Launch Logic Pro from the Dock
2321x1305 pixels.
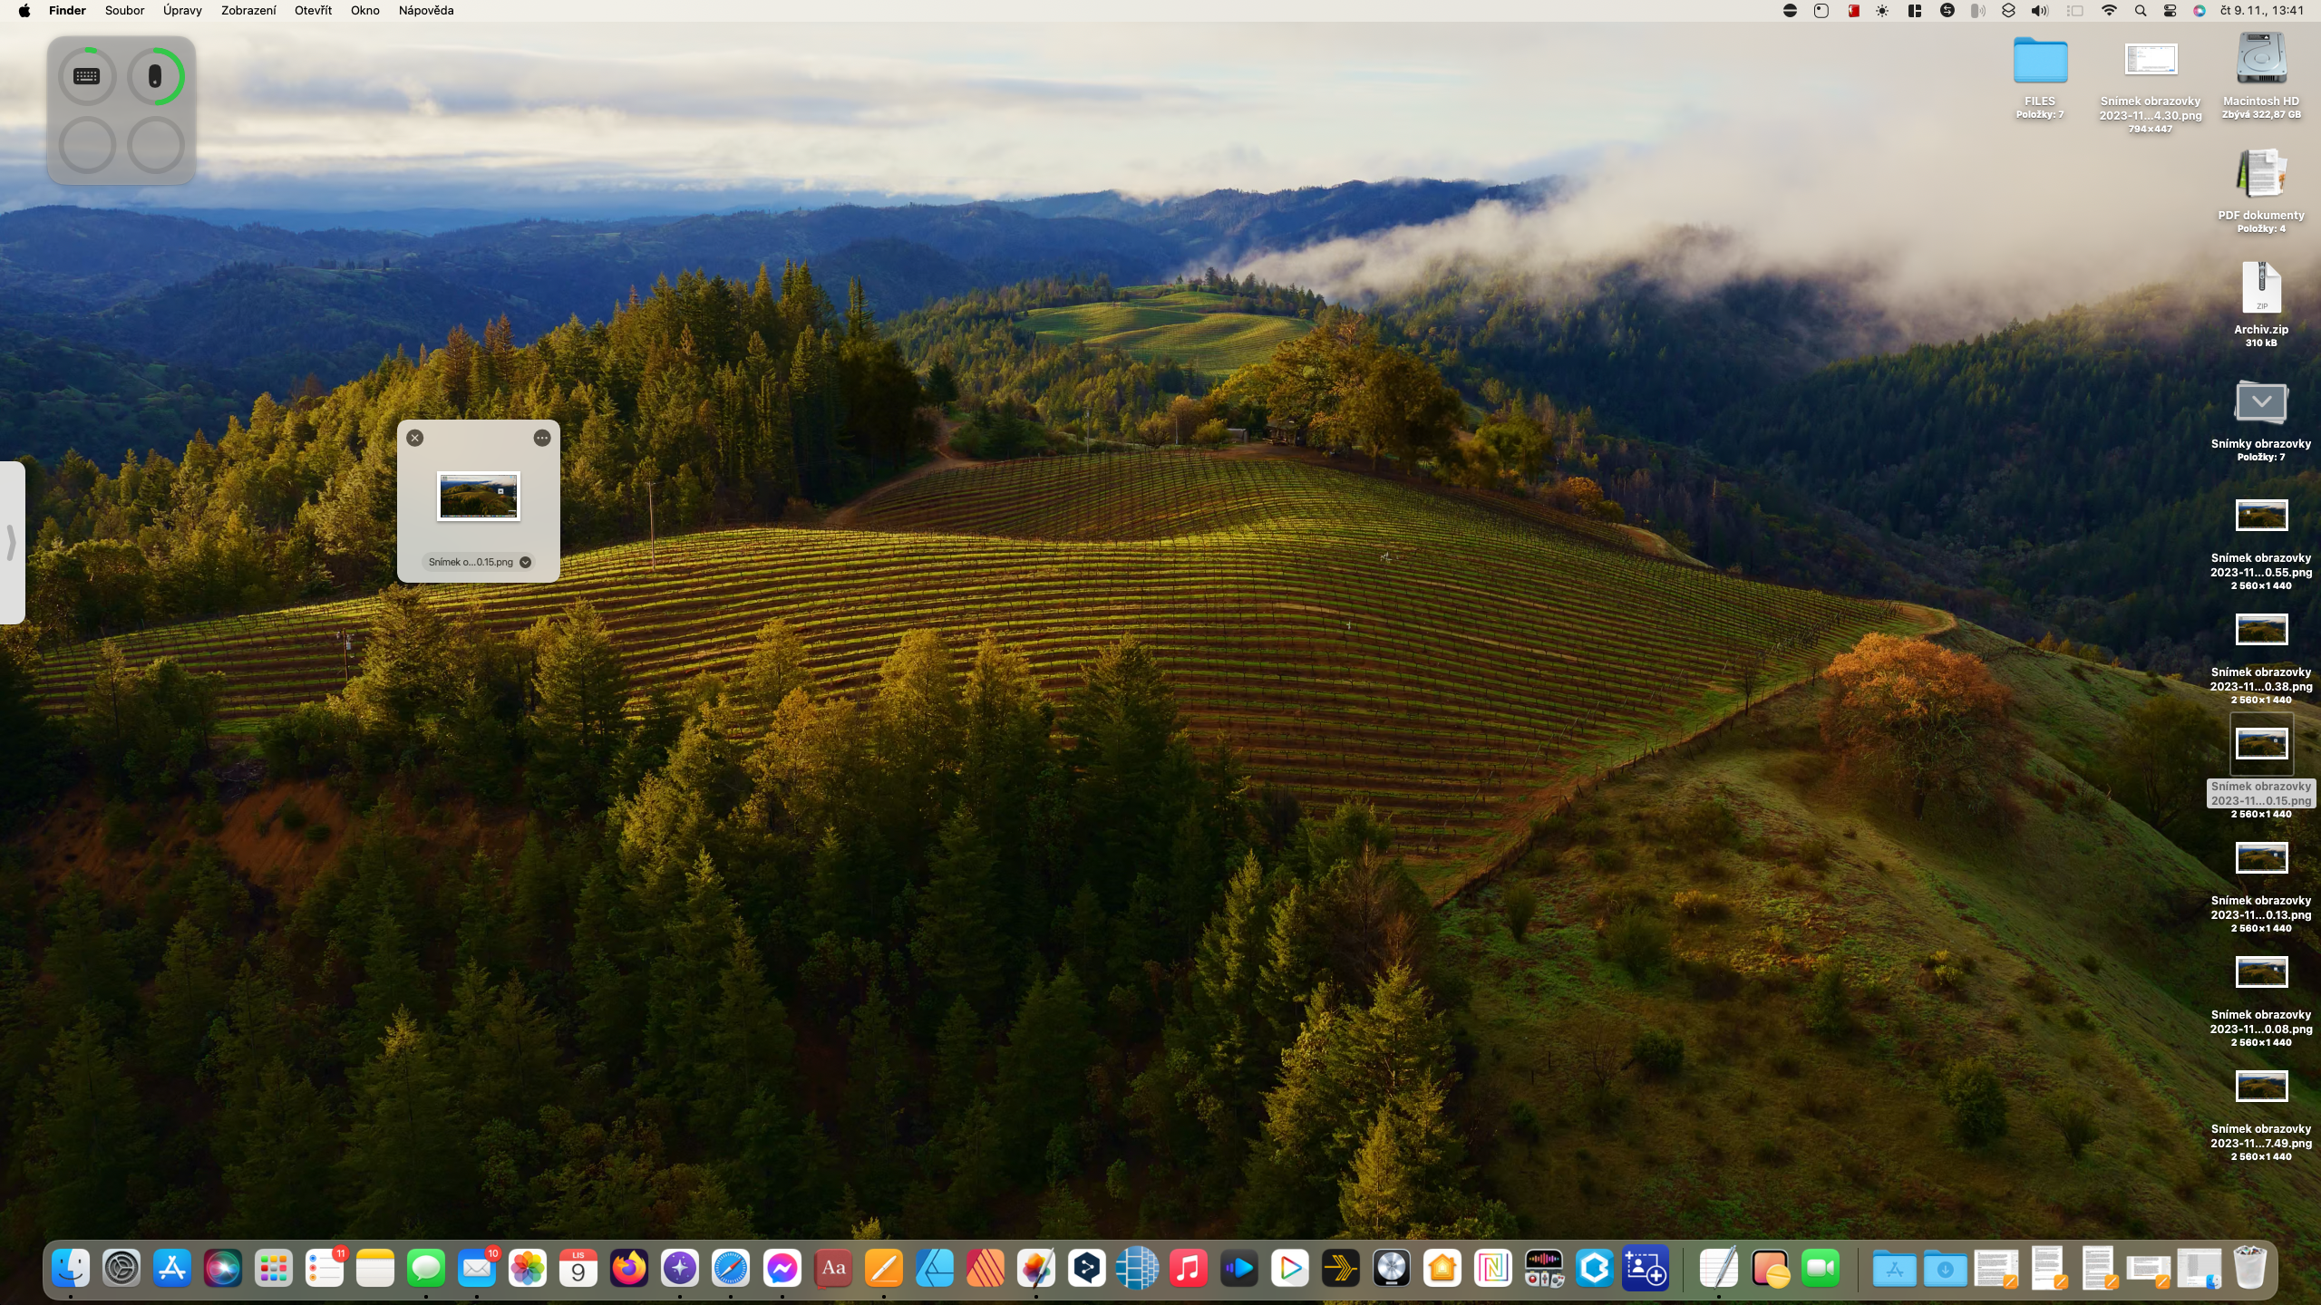(x=1391, y=1268)
